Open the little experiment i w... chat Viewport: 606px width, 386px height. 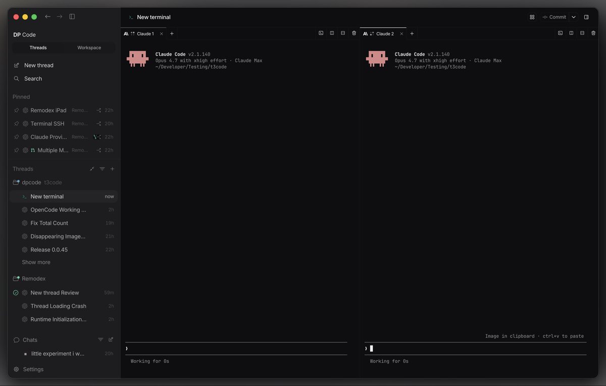(x=64, y=354)
